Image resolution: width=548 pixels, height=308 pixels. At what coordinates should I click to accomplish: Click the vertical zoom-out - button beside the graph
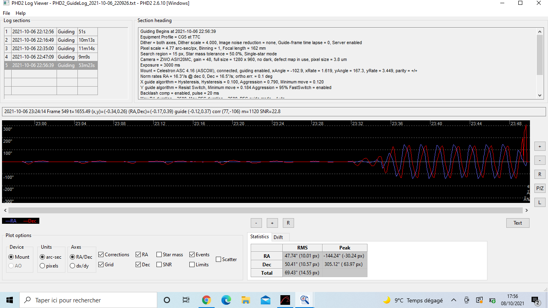pos(540,160)
